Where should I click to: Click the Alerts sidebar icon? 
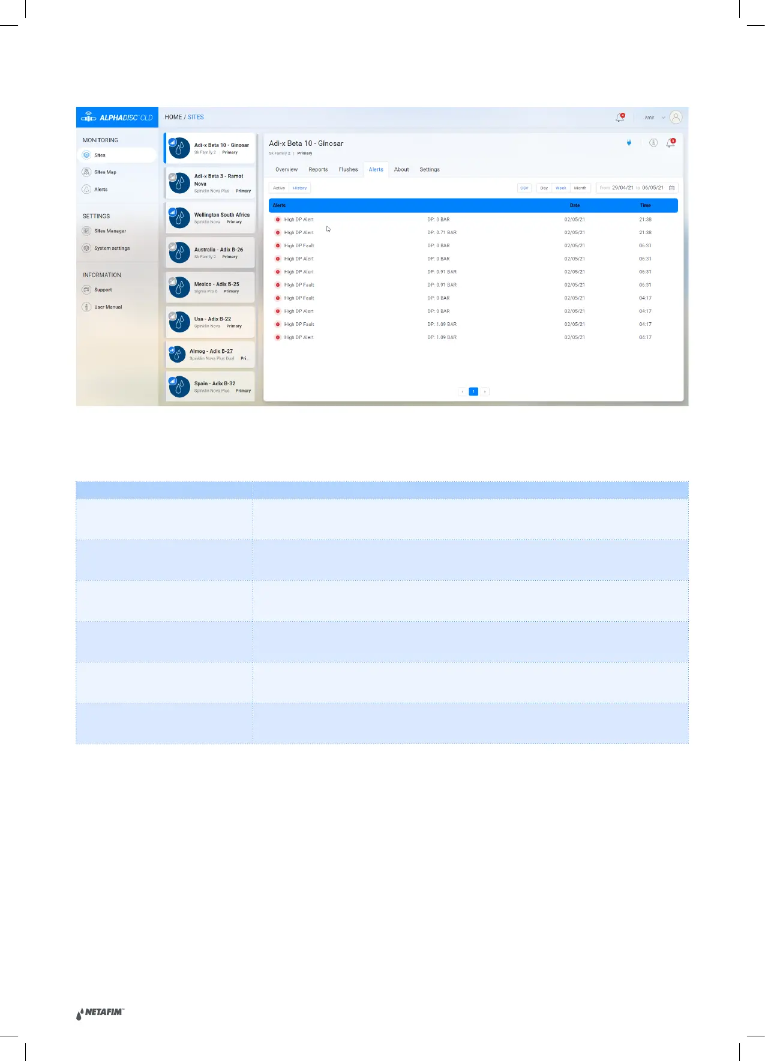(86, 190)
